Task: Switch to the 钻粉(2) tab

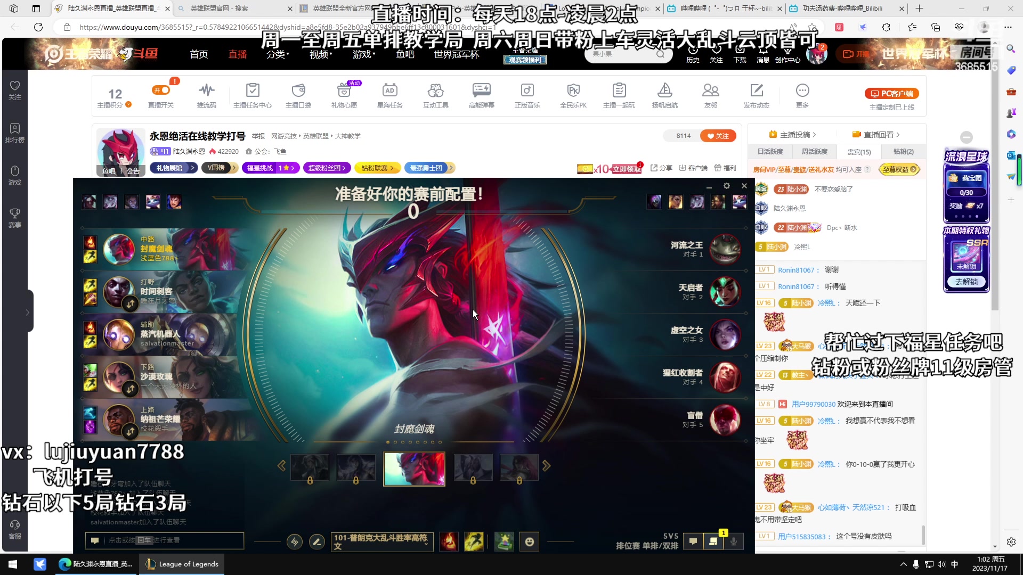Action: [x=904, y=152]
